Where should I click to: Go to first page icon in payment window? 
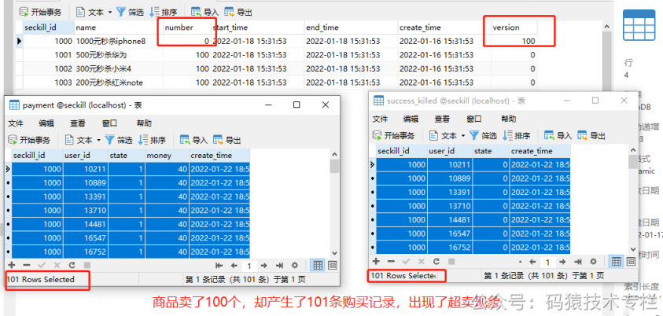[x=219, y=266]
